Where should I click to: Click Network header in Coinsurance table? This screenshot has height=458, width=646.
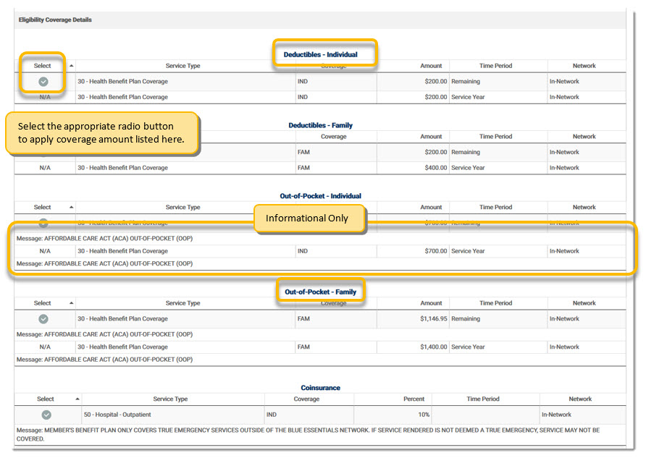(x=580, y=399)
